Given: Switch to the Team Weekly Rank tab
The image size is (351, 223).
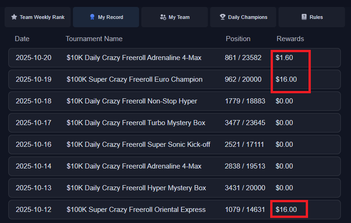Looking at the screenshot, I should (38, 17).
